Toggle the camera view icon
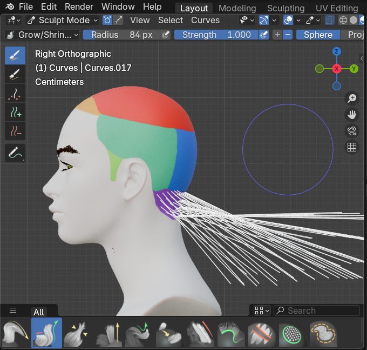The width and height of the screenshot is (367, 350). click(352, 130)
